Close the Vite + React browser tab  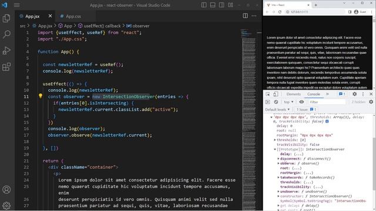(308, 5)
